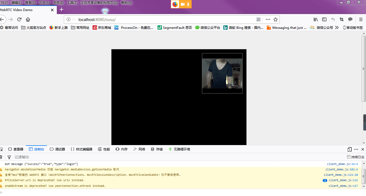This screenshot has height=196, width=366.
Task: Toggle the console filter funnel button
Action: pos(9,157)
